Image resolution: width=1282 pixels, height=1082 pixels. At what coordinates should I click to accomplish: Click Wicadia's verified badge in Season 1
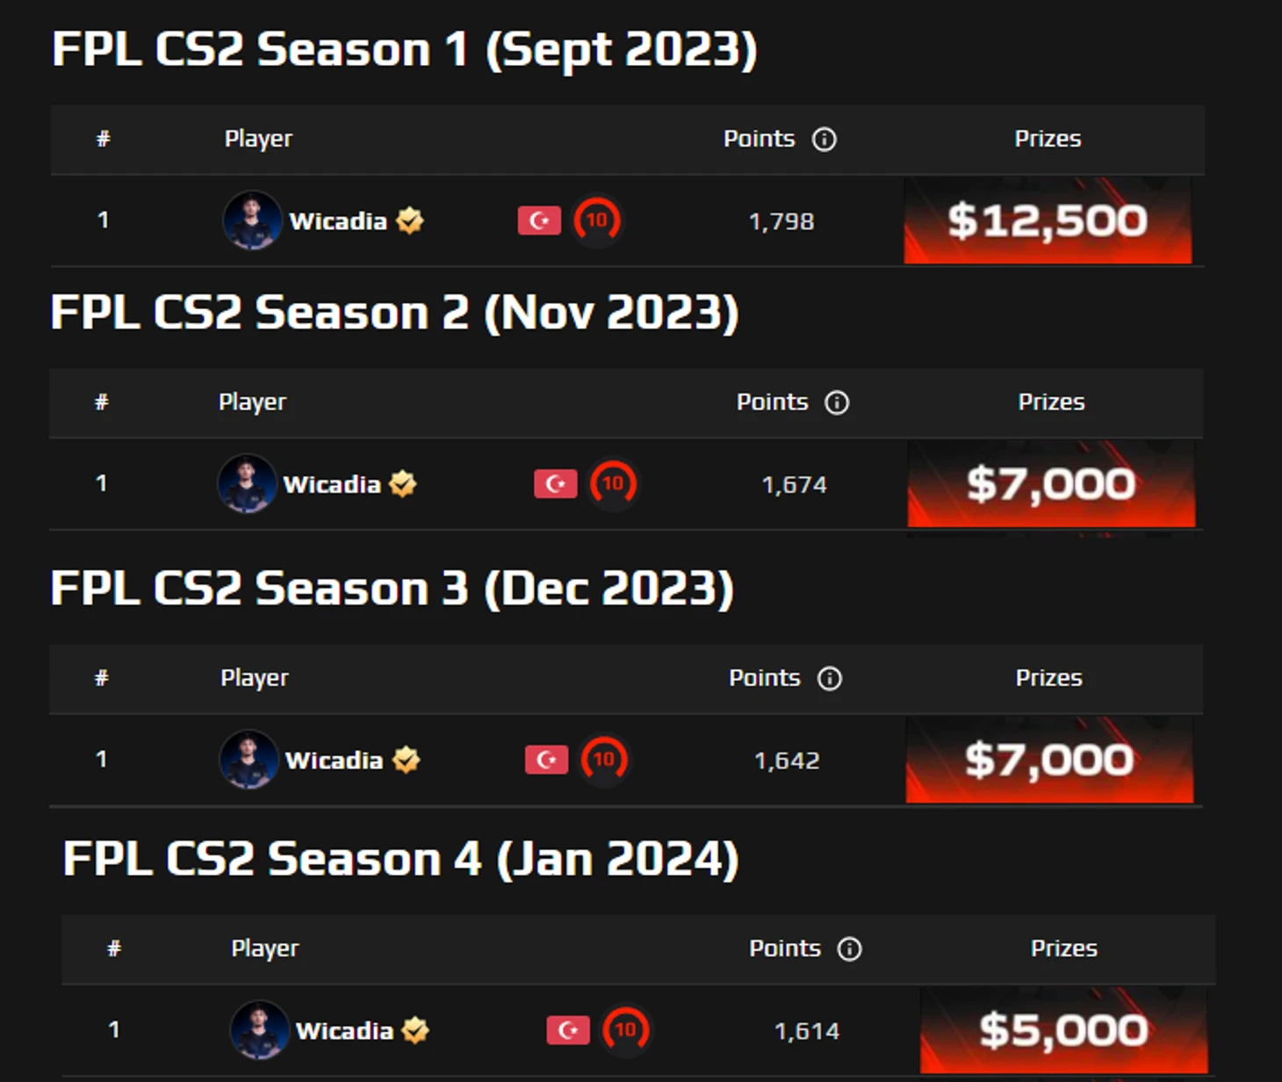tap(409, 220)
